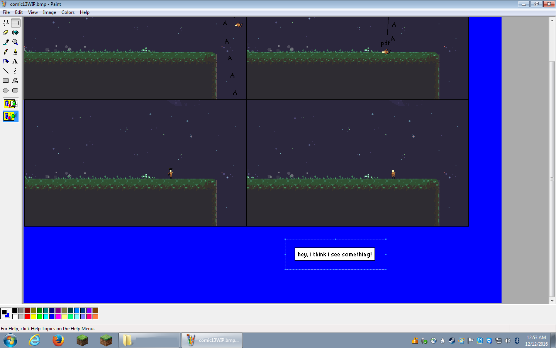Open the TeamViewer tray icon
Image resolution: width=556 pixels, height=348 pixels.
(489, 341)
